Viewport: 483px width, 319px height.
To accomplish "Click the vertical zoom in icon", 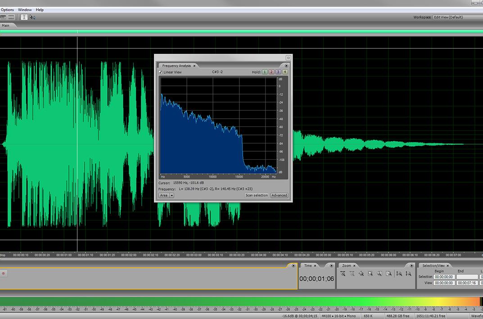I will point(399,274).
